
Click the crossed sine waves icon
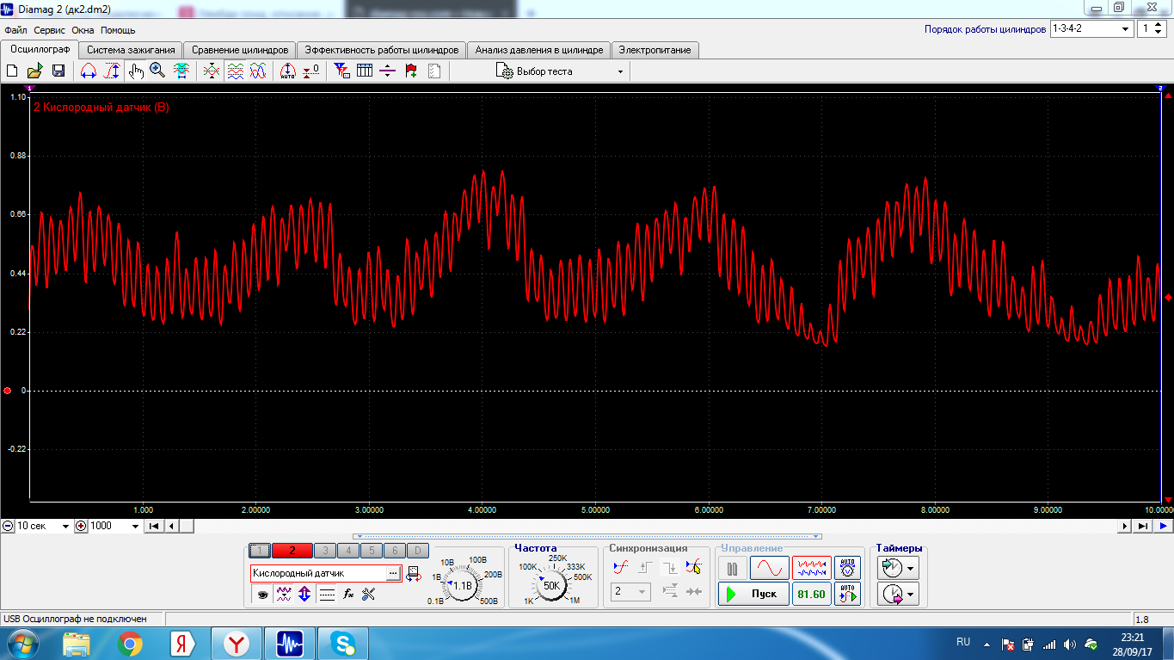[x=257, y=71]
